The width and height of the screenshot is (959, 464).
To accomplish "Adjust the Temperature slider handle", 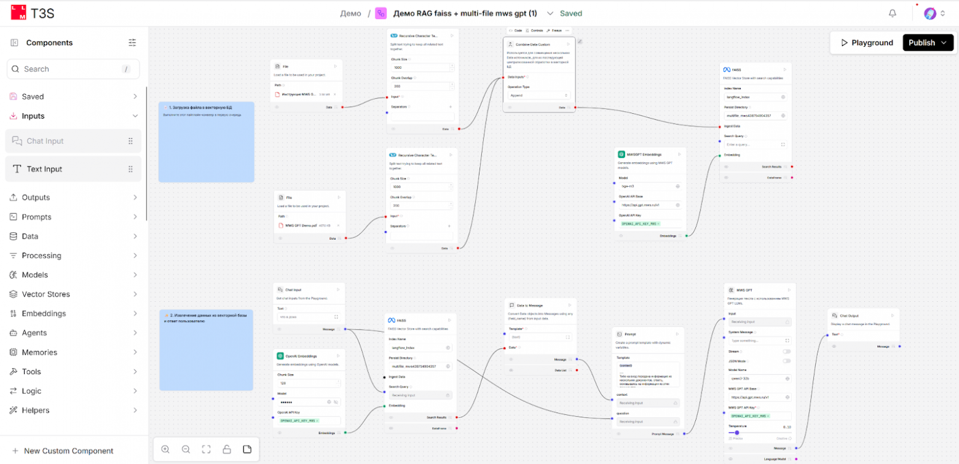I will tap(736, 433).
